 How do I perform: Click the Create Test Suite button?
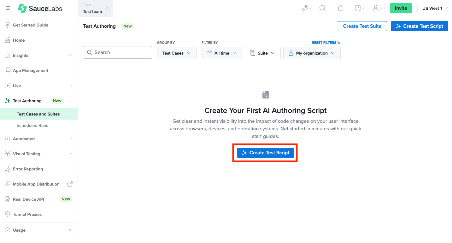coord(362,26)
